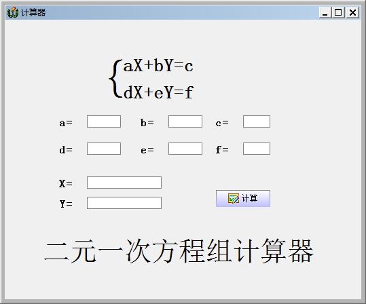Close the 计算器 window

click(352, 12)
